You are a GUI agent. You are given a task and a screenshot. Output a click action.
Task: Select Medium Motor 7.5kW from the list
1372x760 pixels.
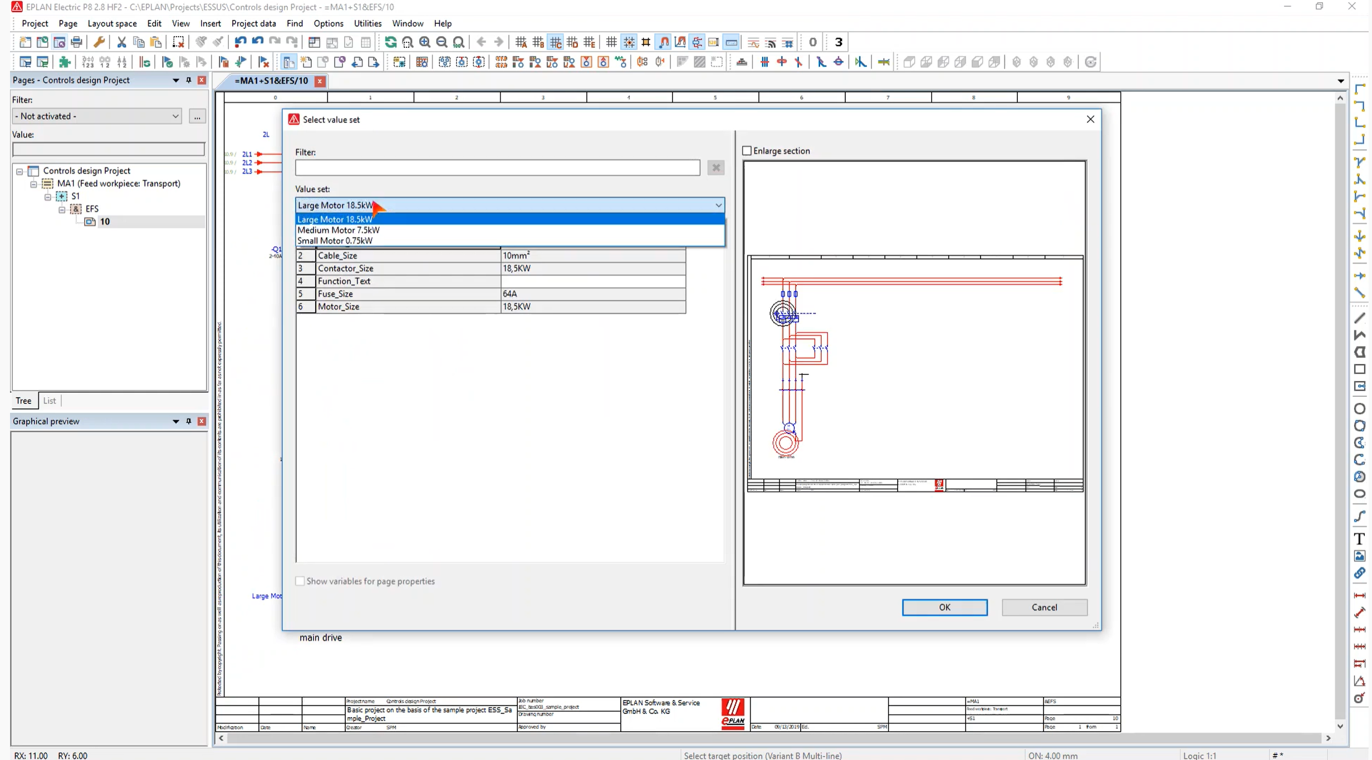[339, 230]
